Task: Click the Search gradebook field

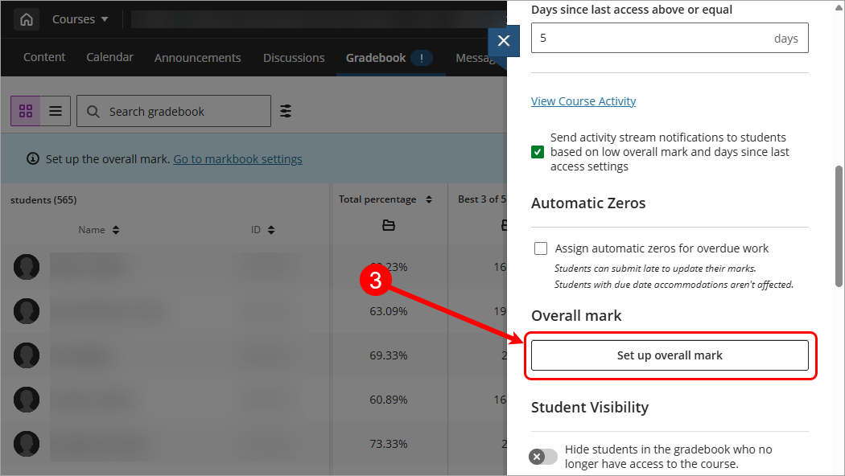Action: pos(174,111)
